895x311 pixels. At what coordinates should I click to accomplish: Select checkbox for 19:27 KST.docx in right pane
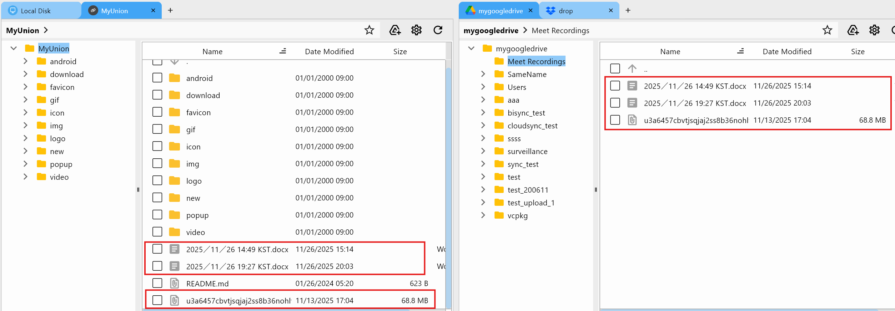[x=615, y=103]
